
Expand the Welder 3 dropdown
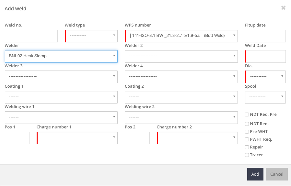[61, 77]
